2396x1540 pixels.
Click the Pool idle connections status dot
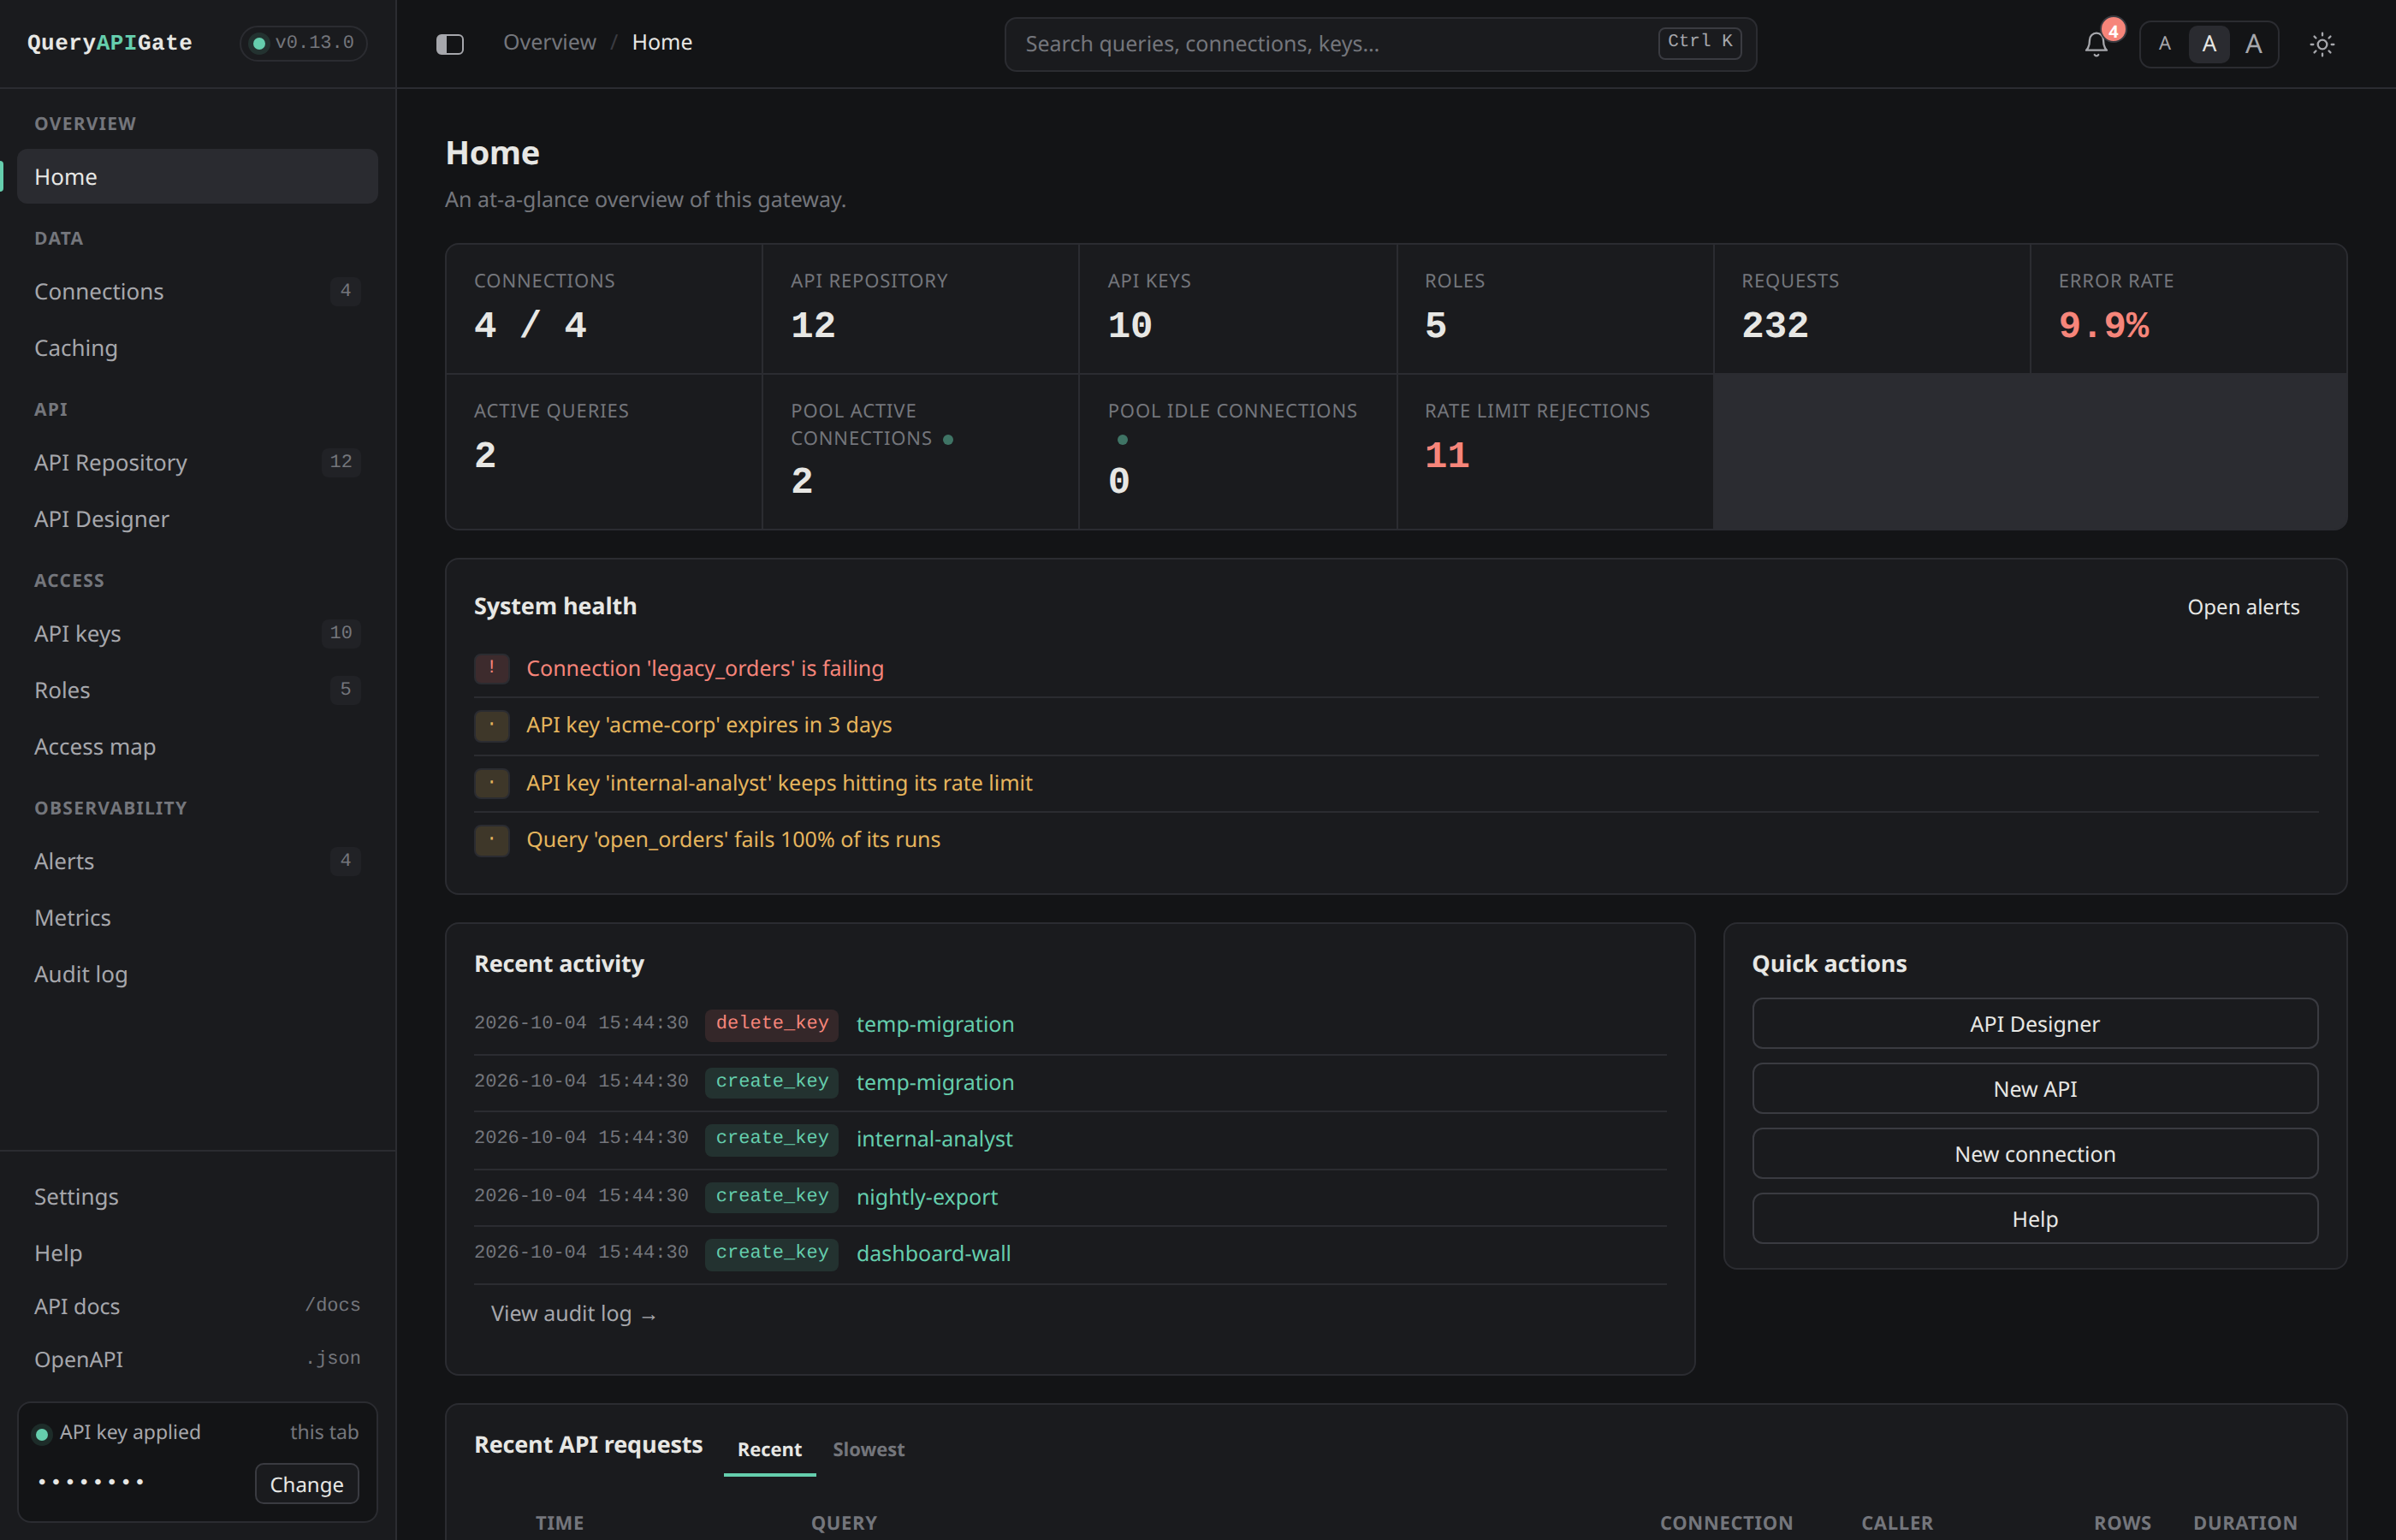tap(1122, 440)
